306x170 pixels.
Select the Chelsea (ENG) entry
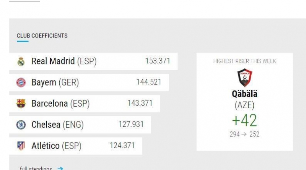tap(80, 125)
